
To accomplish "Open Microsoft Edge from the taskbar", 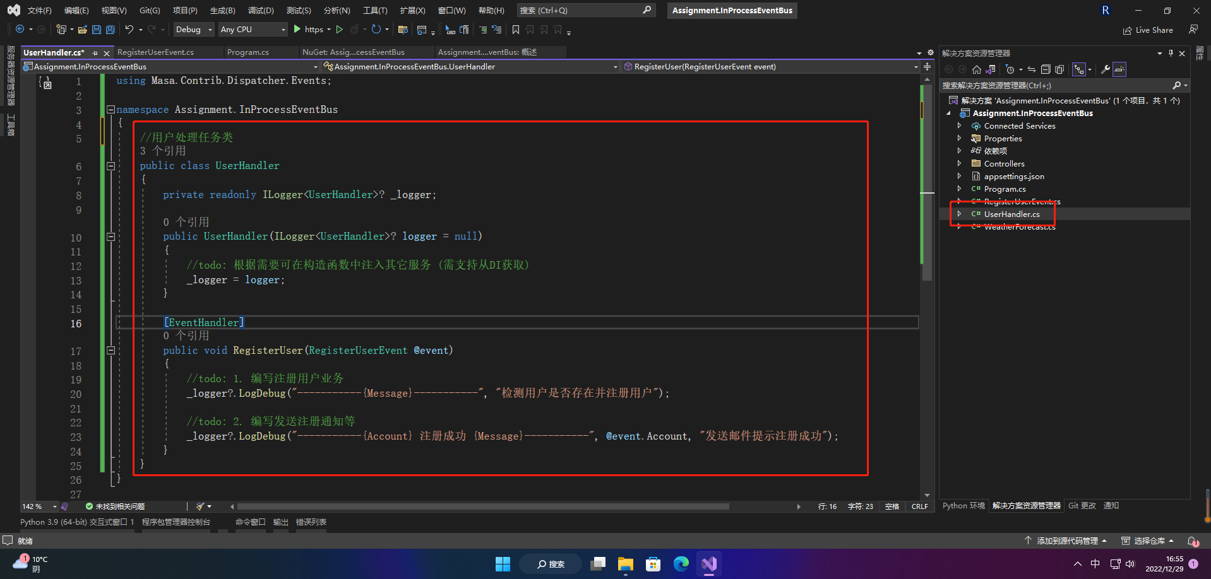I will point(681,564).
